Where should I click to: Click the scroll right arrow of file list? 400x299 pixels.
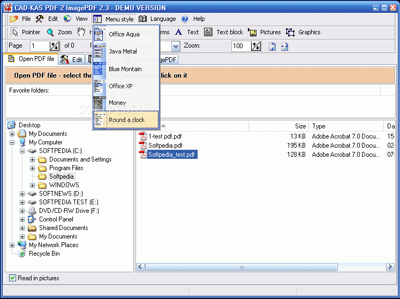pos(390,267)
